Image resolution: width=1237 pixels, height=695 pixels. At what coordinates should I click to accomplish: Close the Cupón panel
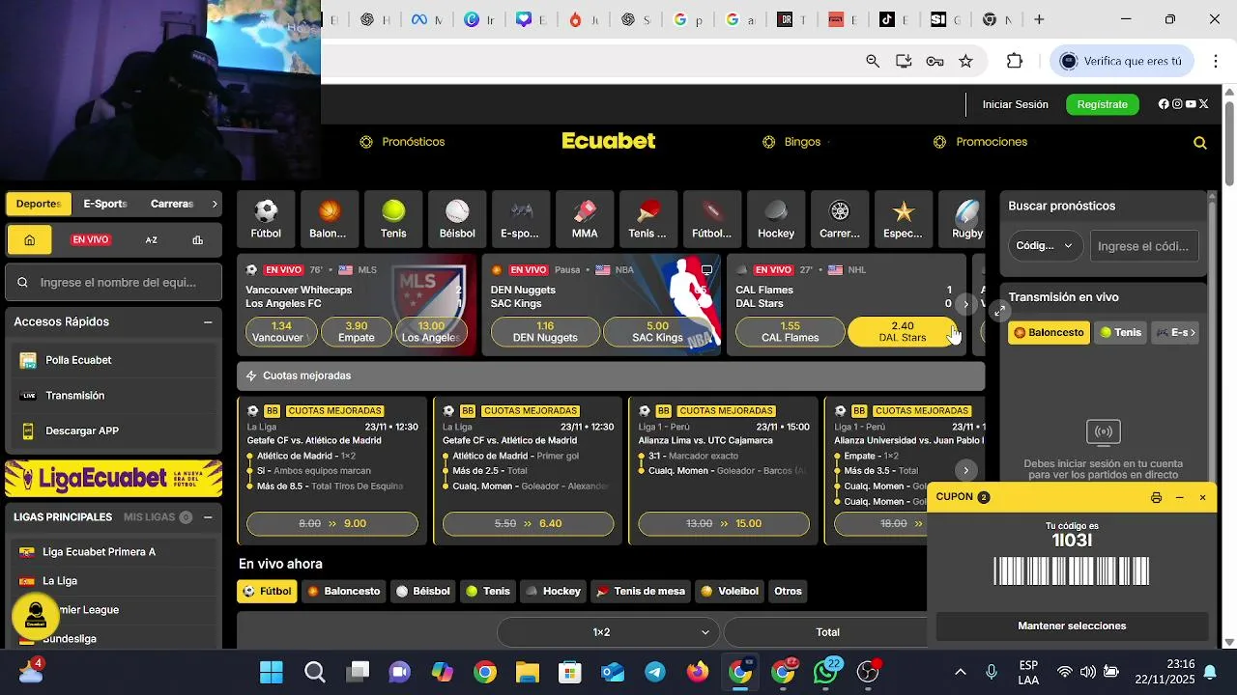click(1202, 497)
